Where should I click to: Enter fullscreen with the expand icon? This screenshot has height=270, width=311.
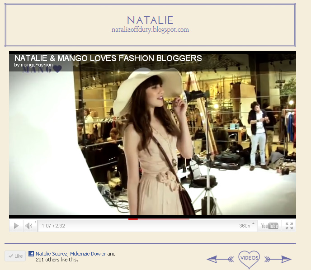coord(289,226)
